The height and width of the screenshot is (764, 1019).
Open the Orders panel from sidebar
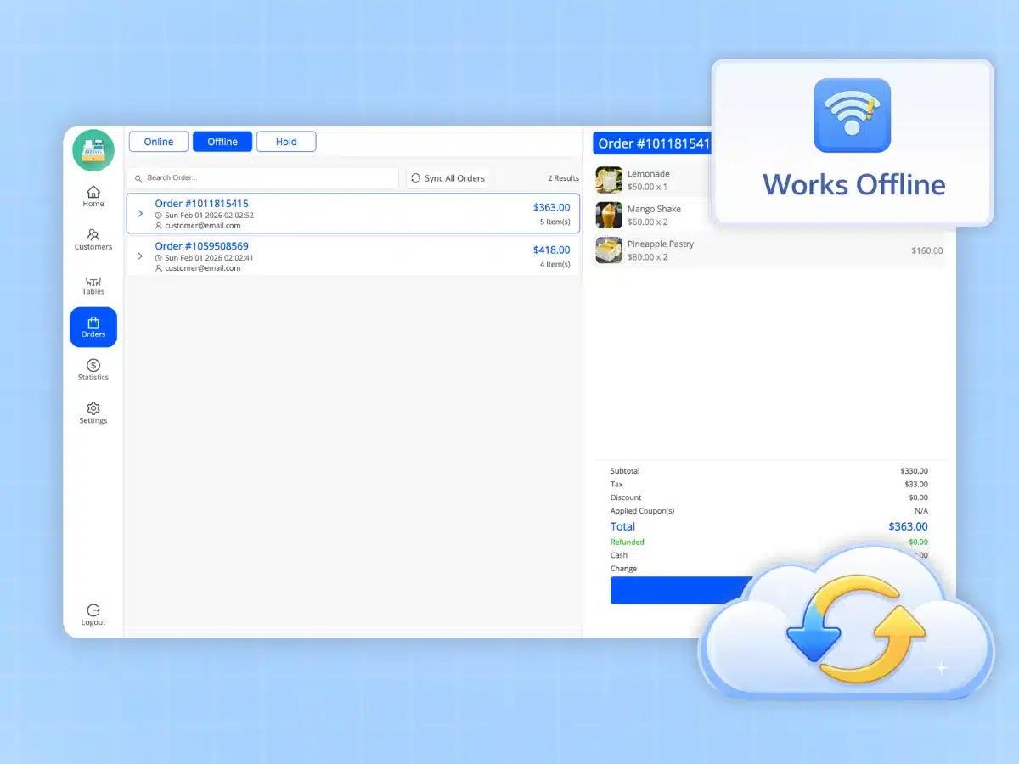(x=93, y=327)
